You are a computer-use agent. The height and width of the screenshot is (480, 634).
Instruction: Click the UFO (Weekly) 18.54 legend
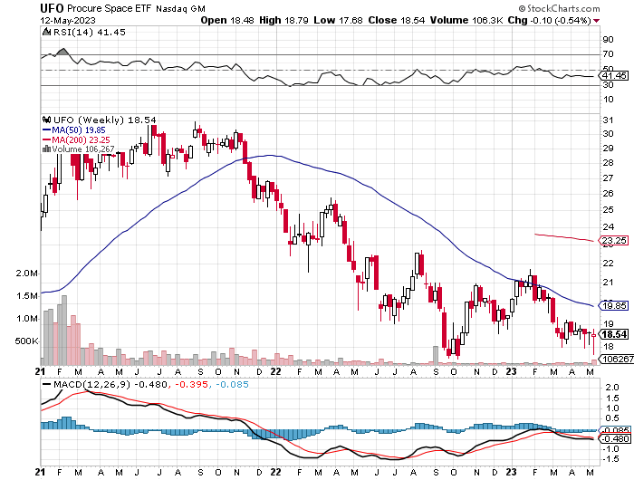tap(105, 120)
